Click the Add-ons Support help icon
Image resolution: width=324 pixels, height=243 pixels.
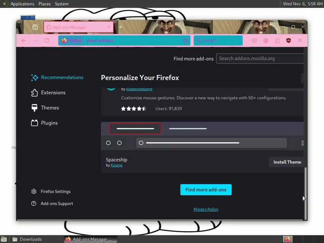click(34, 203)
